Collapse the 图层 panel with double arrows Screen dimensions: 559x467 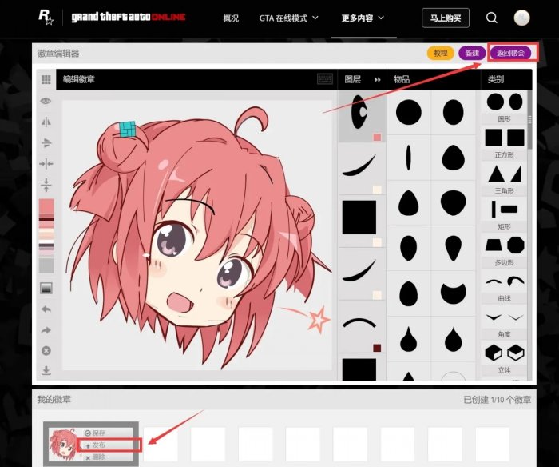[x=378, y=80]
